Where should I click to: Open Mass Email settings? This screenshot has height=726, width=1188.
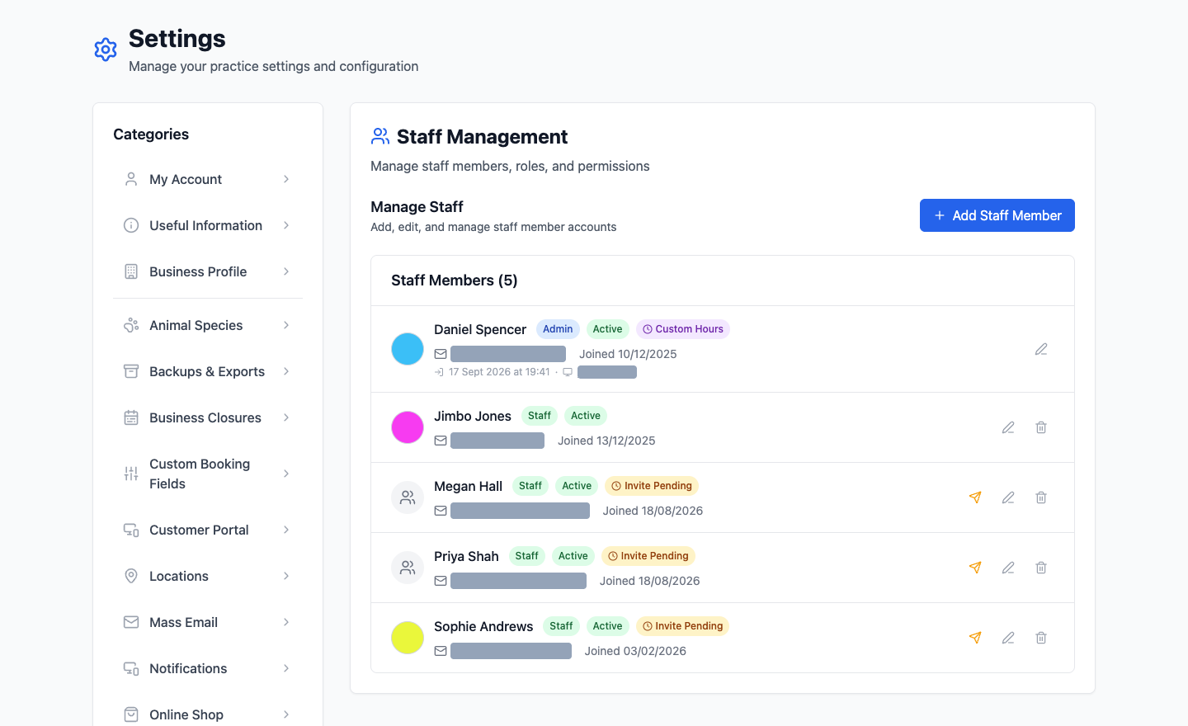[x=208, y=622]
